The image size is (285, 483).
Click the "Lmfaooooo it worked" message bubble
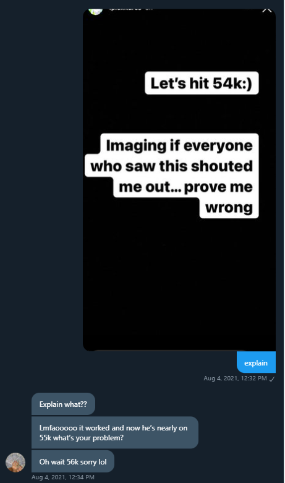(115, 432)
